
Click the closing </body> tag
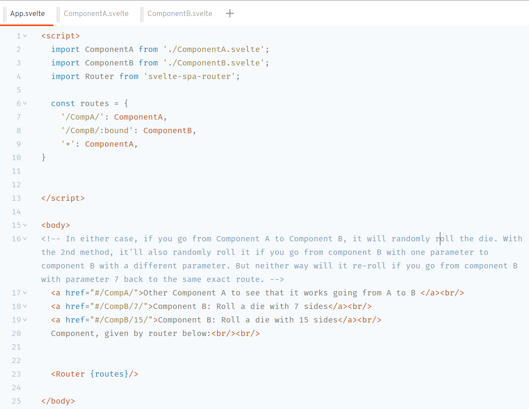click(58, 401)
